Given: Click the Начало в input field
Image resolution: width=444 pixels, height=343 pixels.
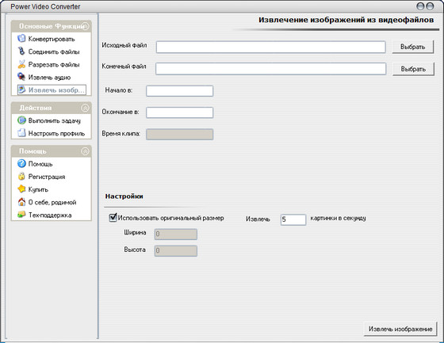Looking at the screenshot, I should point(179,91).
